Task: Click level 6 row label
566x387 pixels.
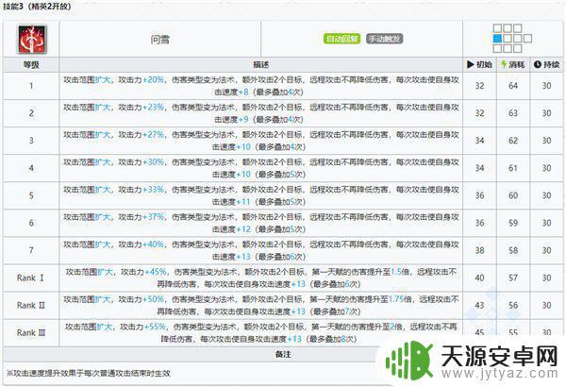Action: coord(31,223)
